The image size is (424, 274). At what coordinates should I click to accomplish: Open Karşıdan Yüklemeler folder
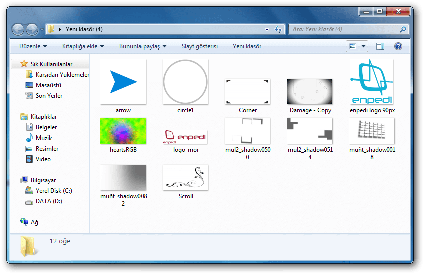(62, 75)
